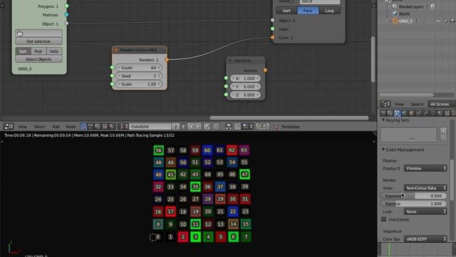The image size is (456, 257).
Task: Open node editor type selector icon
Action: 9,126
